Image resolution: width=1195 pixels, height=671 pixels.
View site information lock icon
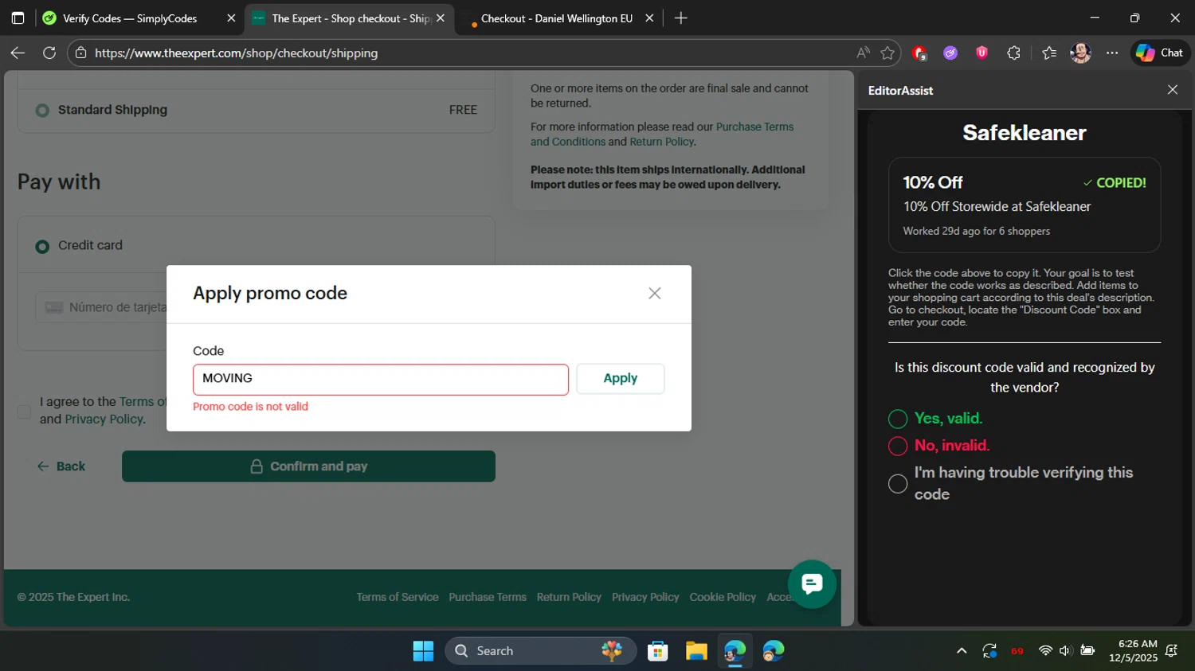(80, 53)
